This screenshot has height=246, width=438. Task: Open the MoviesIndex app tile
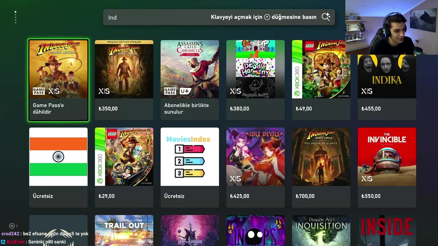pos(190,168)
